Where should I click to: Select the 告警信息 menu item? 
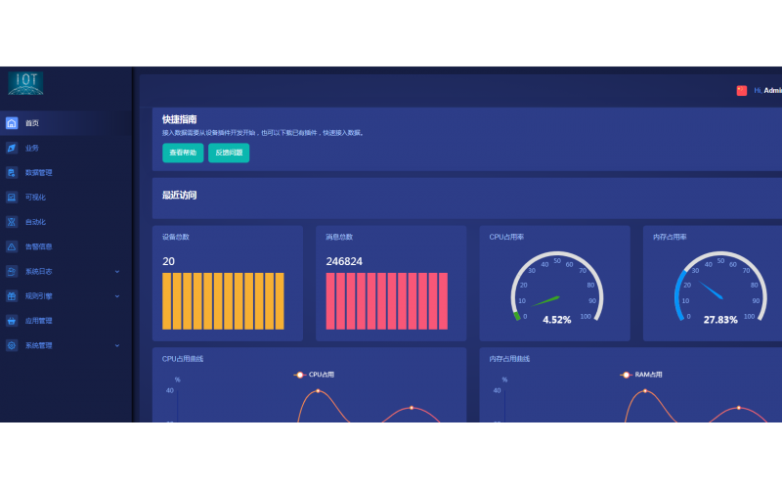(x=39, y=246)
